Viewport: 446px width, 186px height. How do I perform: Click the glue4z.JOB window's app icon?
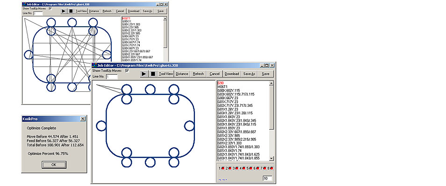pyautogui.click(x=95, y=65)
